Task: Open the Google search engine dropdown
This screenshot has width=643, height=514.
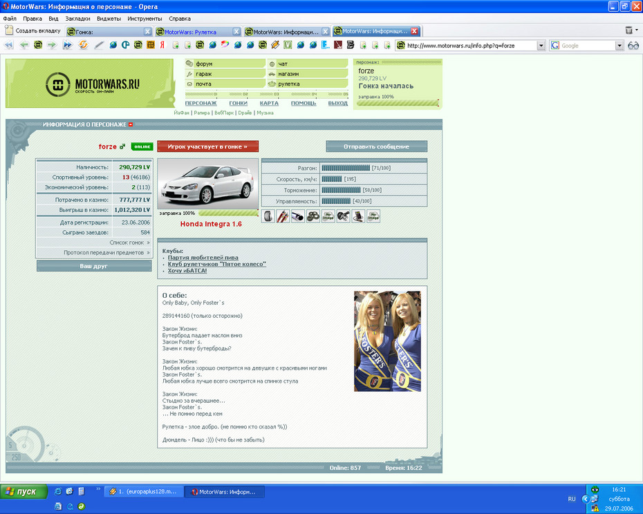Action: 619,46
